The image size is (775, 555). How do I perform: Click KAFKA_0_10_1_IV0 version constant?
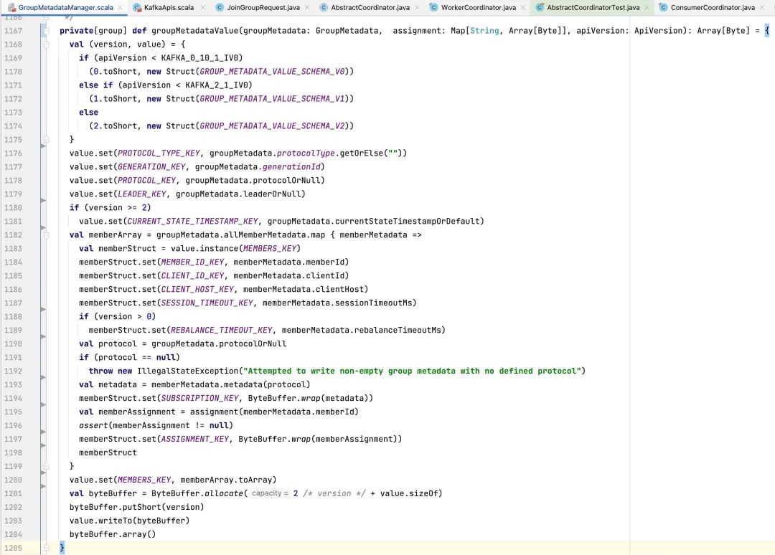pos(199,58)
